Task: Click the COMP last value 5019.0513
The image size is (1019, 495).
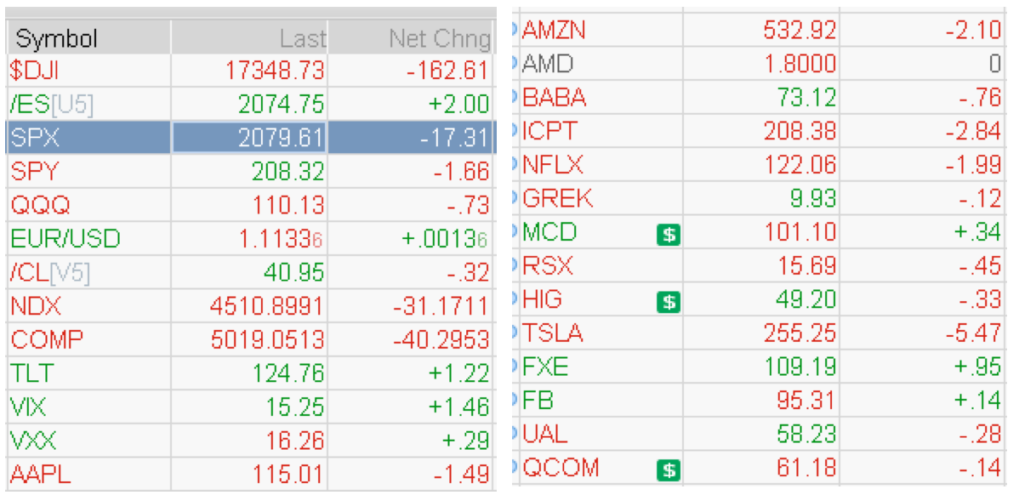Action: click(x=266, y=339)
